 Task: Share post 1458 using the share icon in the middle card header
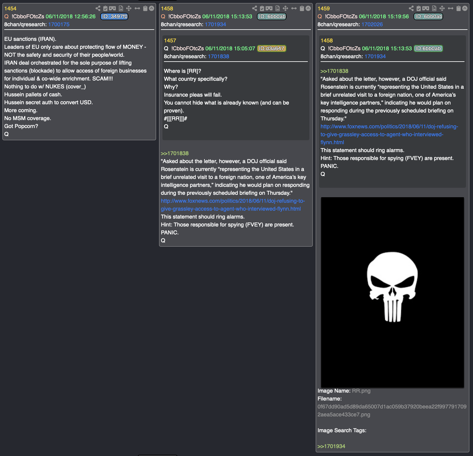(x=254, y=9)
